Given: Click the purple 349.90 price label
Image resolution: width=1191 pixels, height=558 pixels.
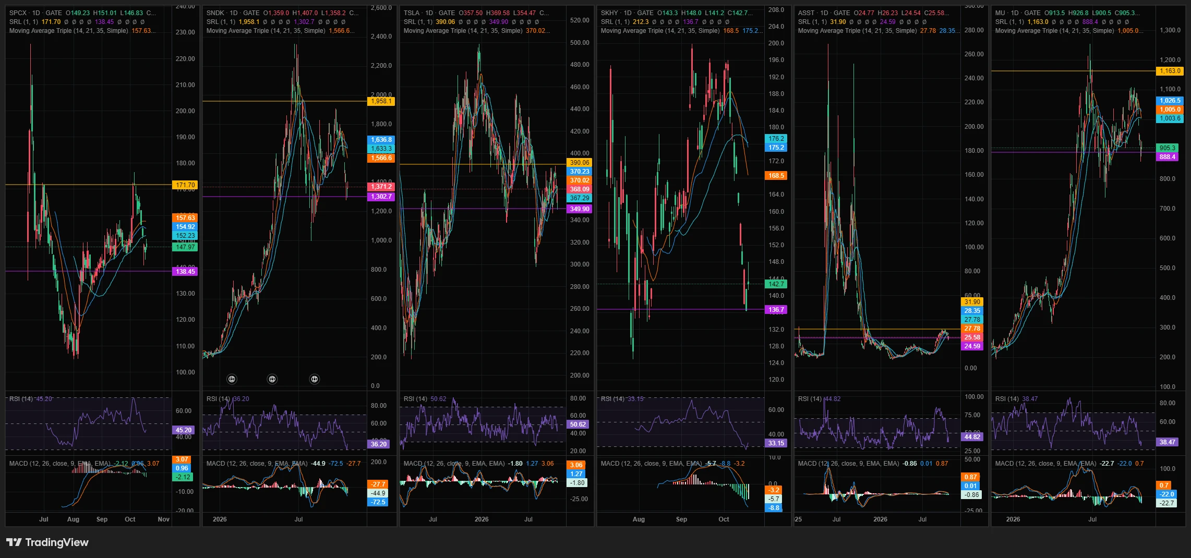Looking at the screenshot, I should click(x=579, y=209).
